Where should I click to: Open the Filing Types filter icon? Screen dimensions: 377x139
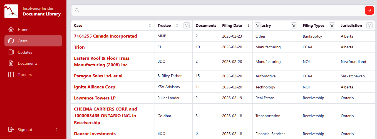pos(332,25)
